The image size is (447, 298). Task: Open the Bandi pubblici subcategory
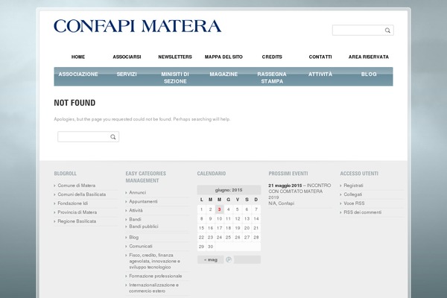[x=143, y=226]
